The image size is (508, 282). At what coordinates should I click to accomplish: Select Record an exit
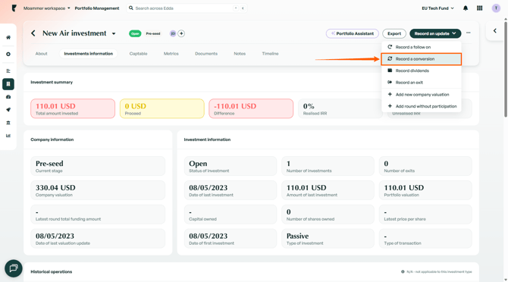point(421,82)
